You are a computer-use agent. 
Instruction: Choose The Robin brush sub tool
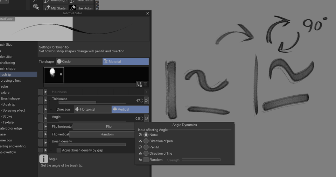point(82,8)
